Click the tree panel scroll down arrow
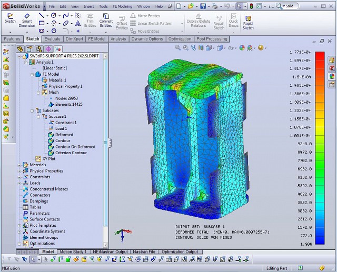This screenshot has width=337, height=272. 105,245
